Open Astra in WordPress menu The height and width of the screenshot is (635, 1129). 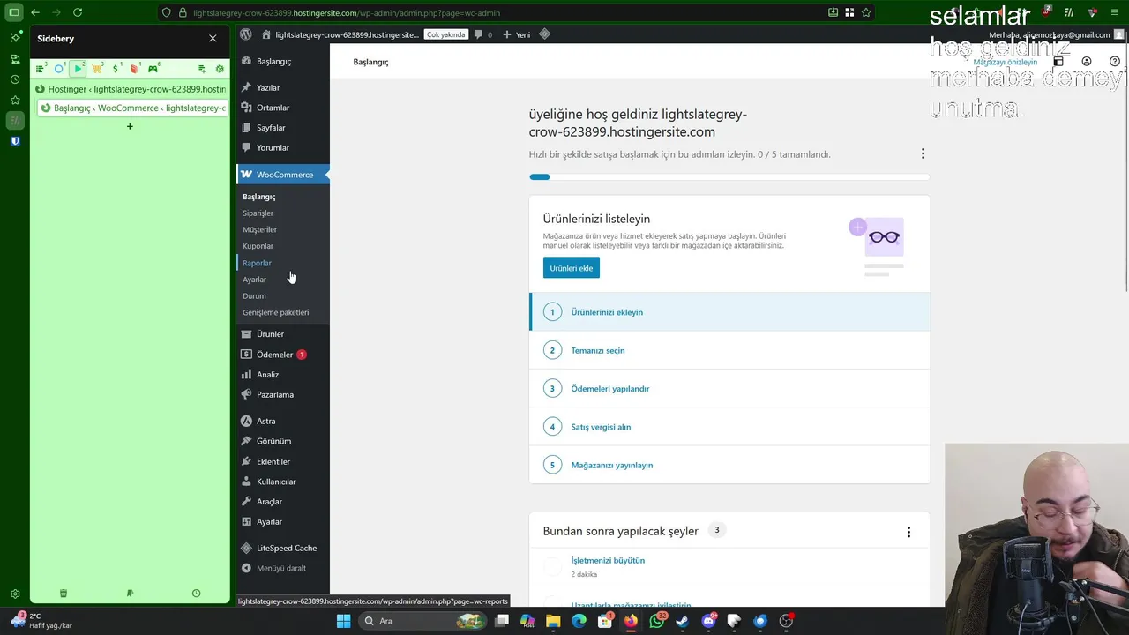click(x=282, y=422)
